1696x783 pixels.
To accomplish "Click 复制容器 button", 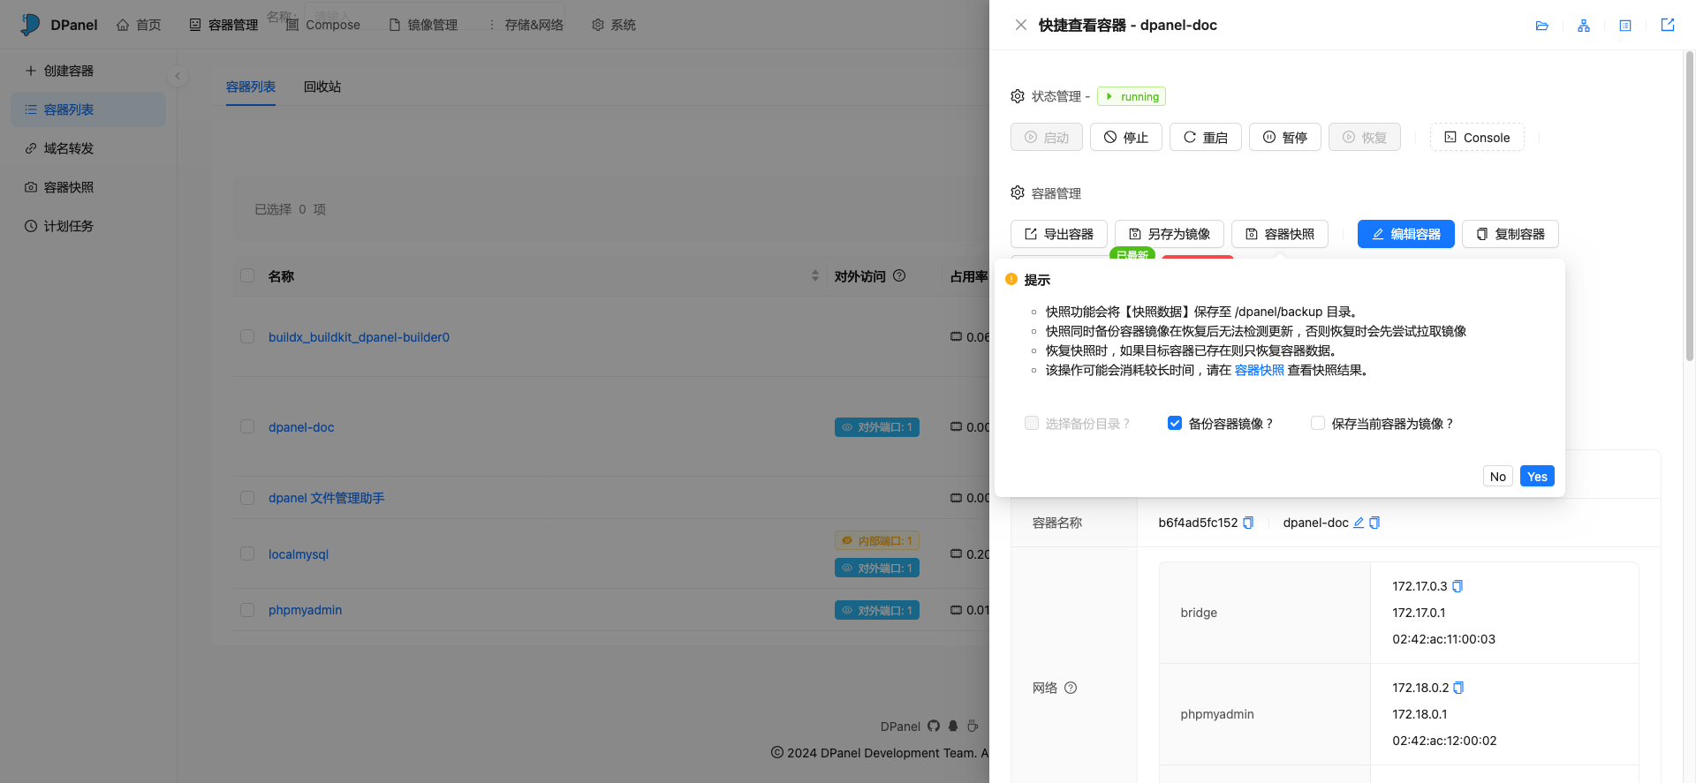I will (1510, 234).
